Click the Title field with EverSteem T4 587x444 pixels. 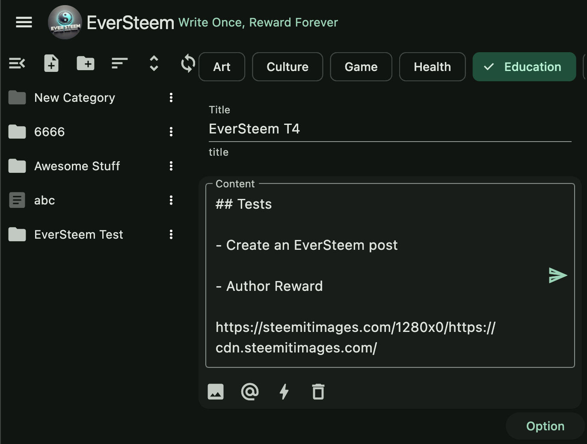pyautogui.click(x=390, y=129)
